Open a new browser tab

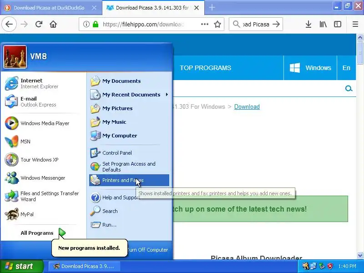pos(212,7)
